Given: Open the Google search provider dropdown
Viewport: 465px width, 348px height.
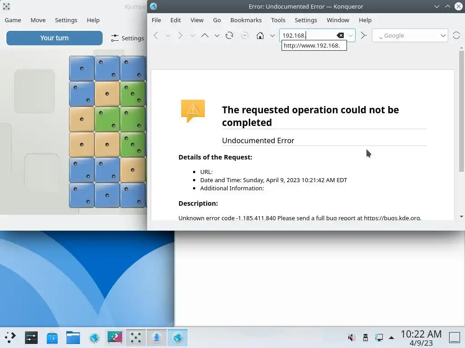Looking at the screenshot, I should [443, 35].
